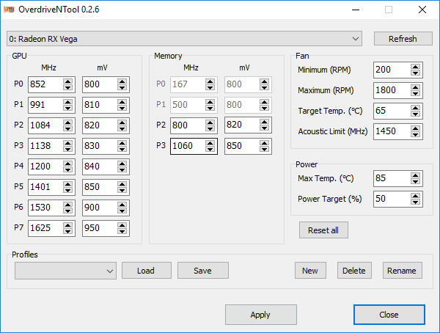Decrease GPU P7 mV with the down arrow
Screen dimensions: 440x333
coord(122,231)
